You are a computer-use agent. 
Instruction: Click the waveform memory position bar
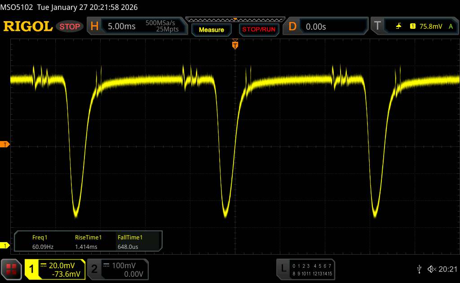point(234,19)
